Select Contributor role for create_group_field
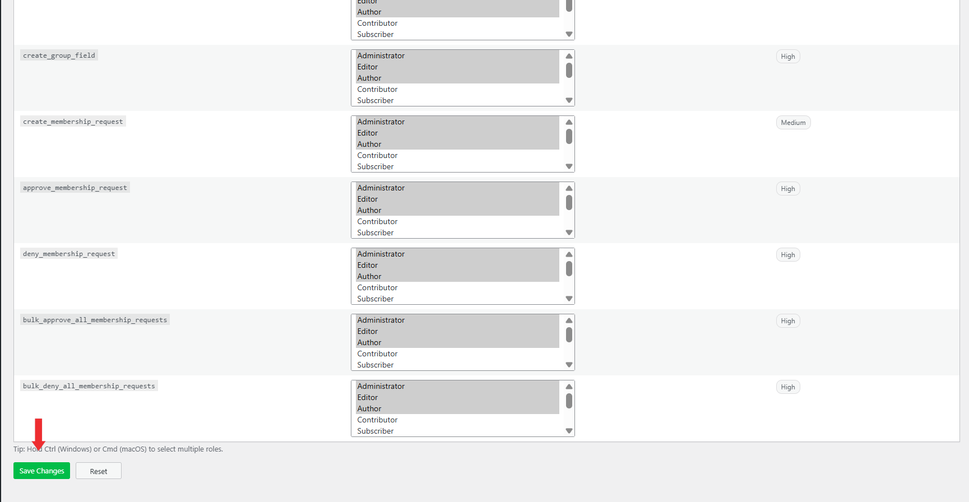Screen dimensions: 969x502 pyautogui.click(x=377, y=89)
